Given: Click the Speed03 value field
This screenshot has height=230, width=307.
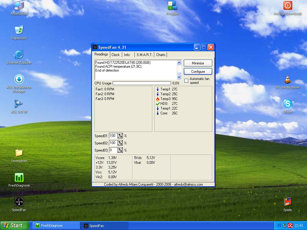Looking at the screenshot, I should click(x=113, y=150).
